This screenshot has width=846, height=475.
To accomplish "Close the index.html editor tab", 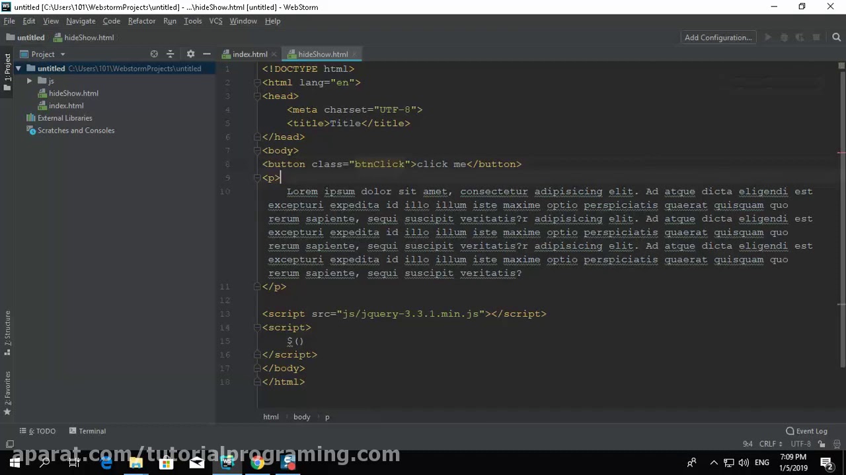I will point(274,55).
